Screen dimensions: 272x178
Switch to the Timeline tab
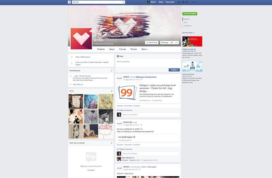point(101,49)
